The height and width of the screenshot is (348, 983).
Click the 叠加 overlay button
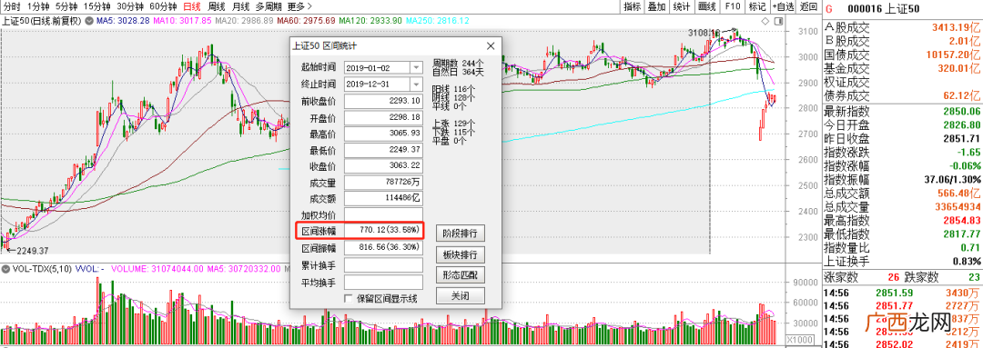click(x=656, y=7)
